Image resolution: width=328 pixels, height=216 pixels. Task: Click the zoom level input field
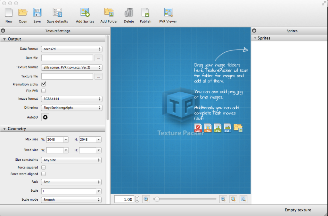pos(124,199)
